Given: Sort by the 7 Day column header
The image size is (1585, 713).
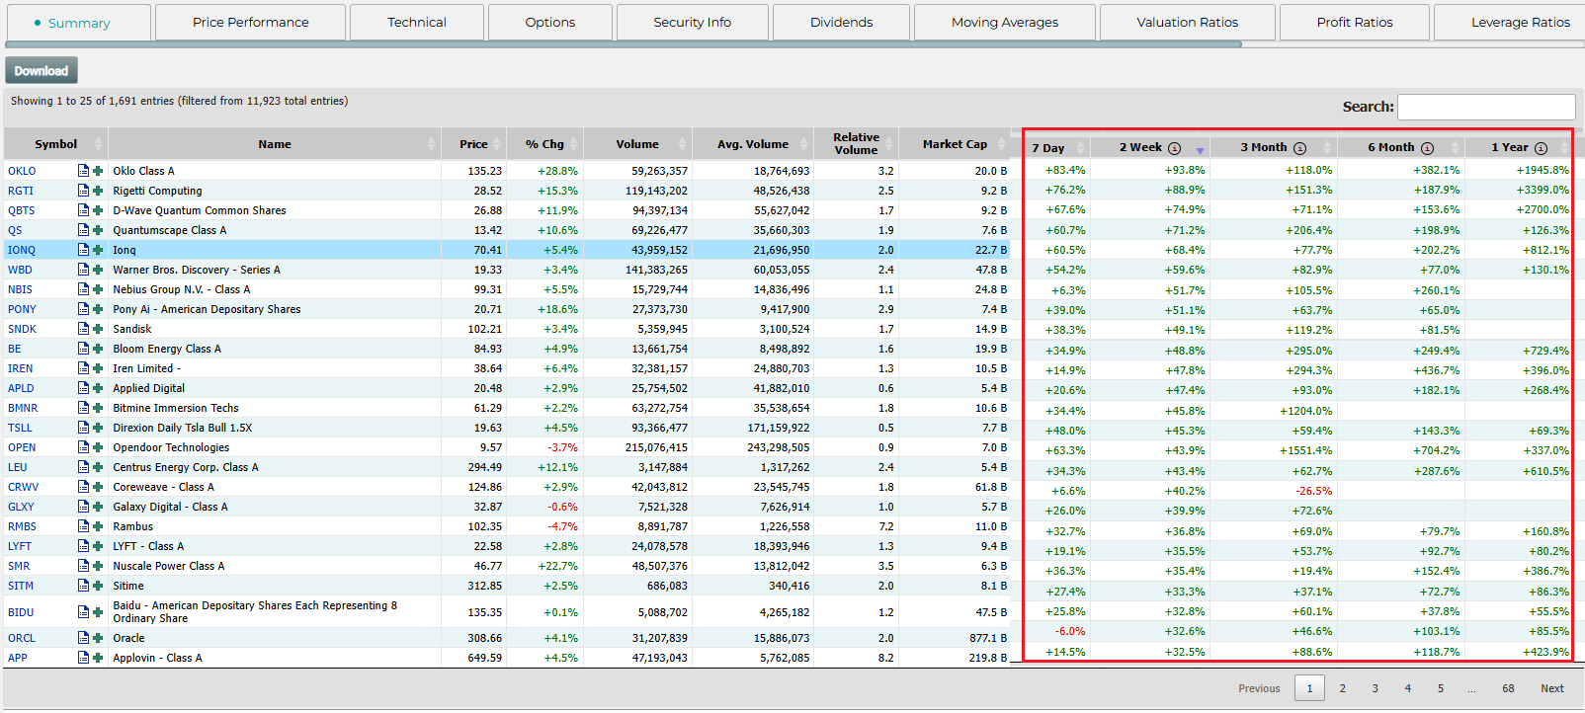Looking at the screenshot, I should point(1048,148).
